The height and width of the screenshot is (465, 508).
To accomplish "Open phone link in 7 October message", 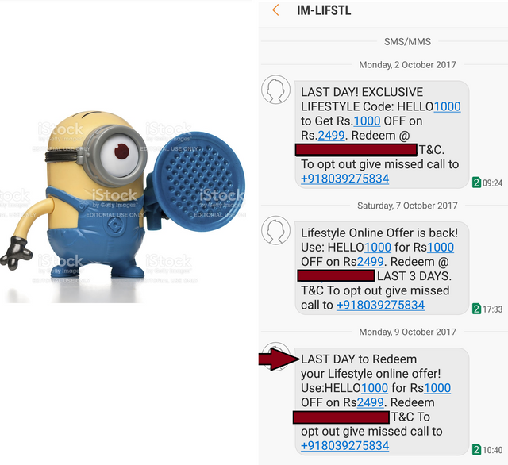I will click(380, 305).
